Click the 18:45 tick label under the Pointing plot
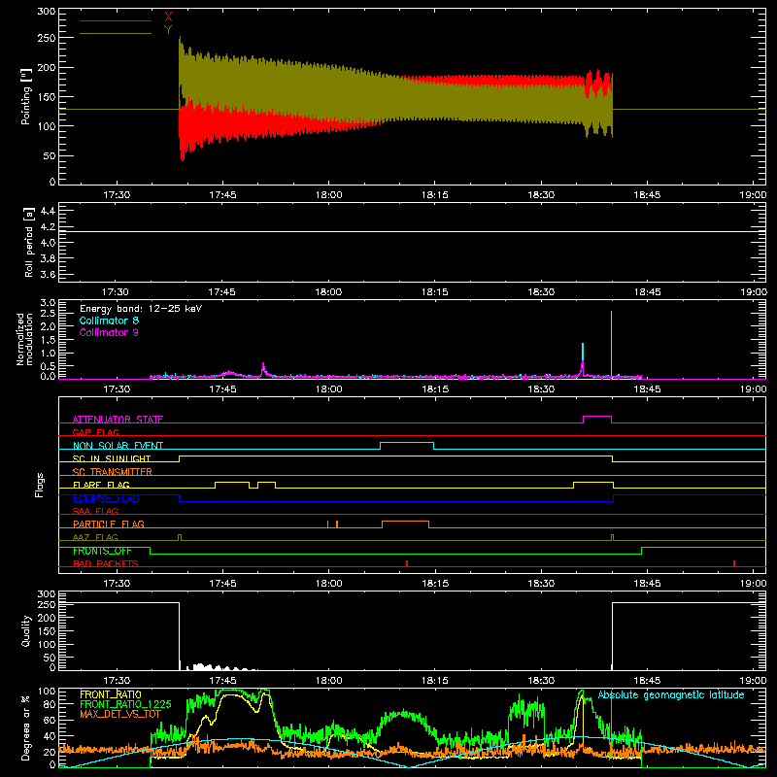Screen dimensions: 777x777 647,195
